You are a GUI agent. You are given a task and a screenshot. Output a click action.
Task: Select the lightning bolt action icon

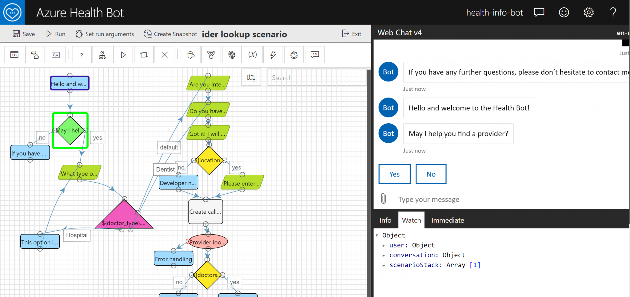tap(273, 55)
